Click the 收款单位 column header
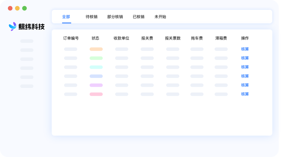The height and width of the screenshot is (157, 281). (x=121, y=38)
